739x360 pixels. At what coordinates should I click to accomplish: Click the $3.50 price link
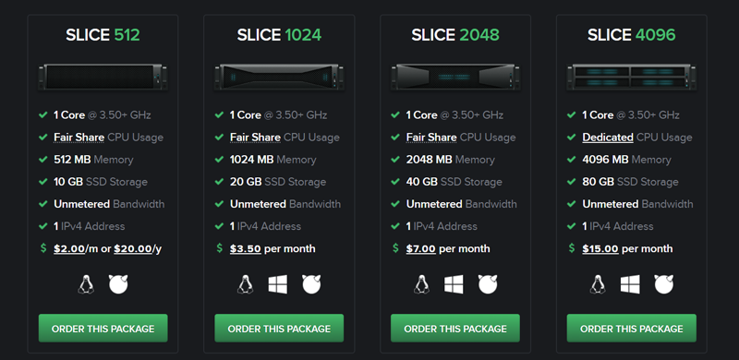pyautogui.click(x=246, y=249)
